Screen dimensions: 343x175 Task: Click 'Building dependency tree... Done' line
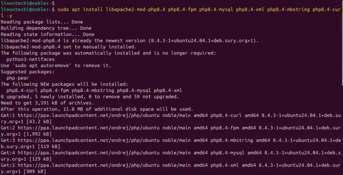46,28
